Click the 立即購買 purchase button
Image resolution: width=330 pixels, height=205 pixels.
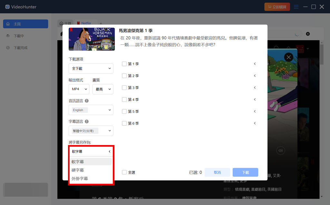(x=277, y=6)
